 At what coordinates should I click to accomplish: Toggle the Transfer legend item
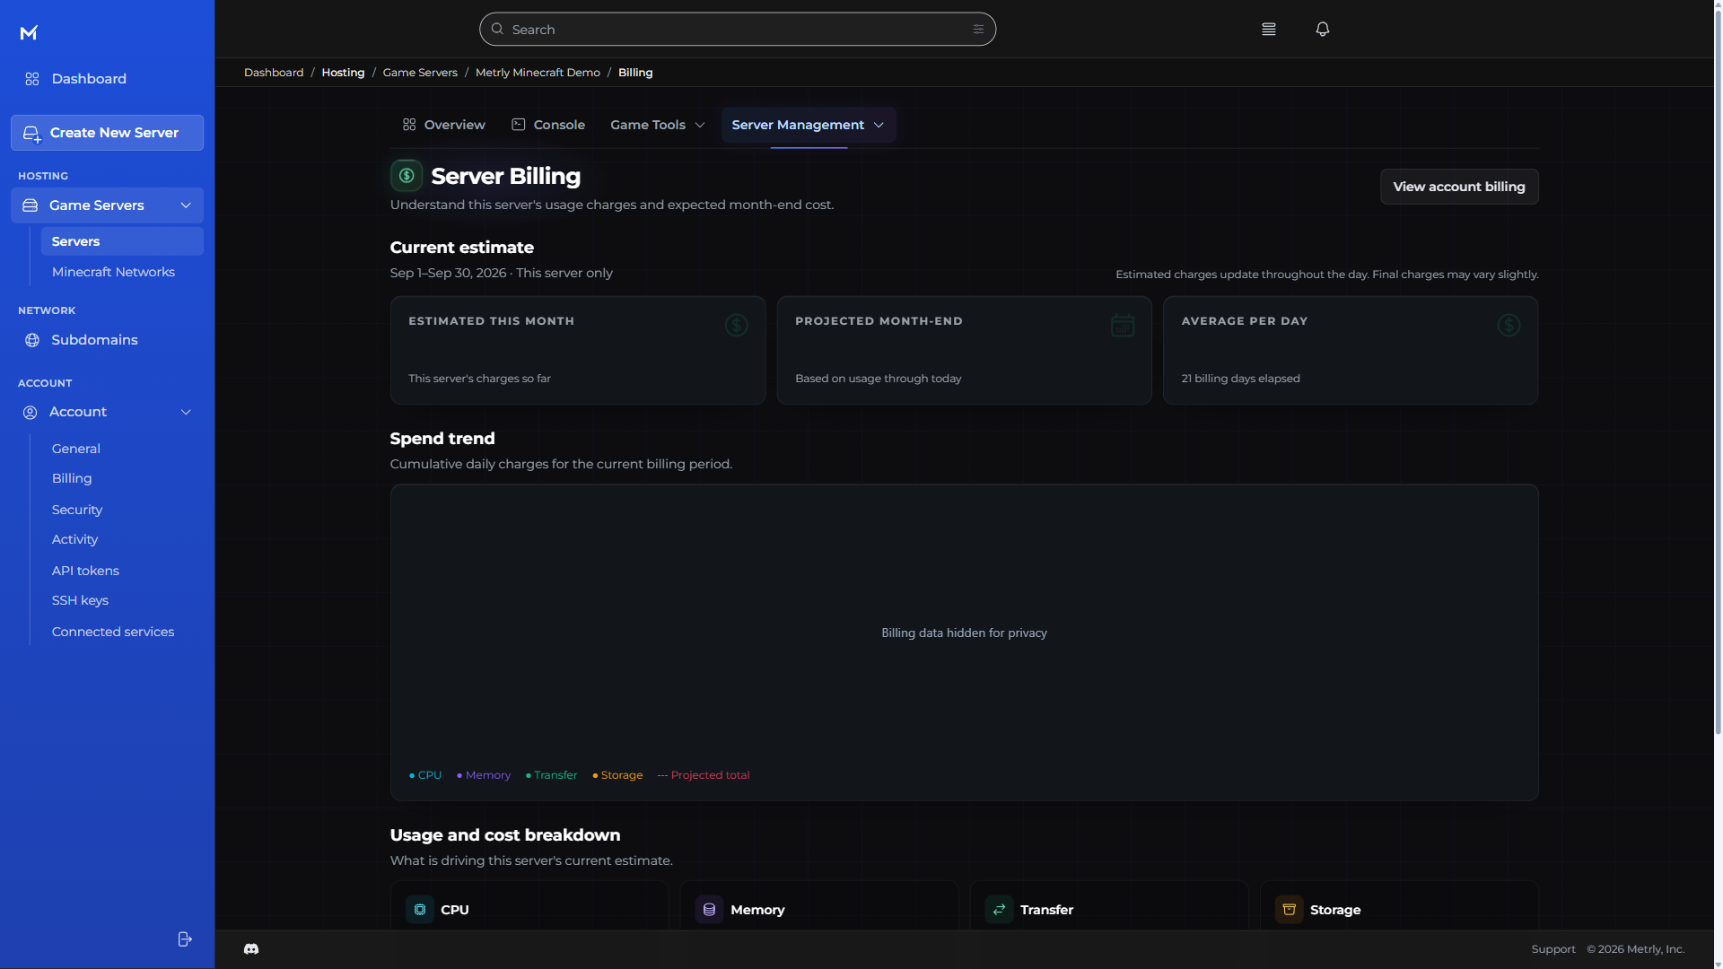[x=552, y=775]
